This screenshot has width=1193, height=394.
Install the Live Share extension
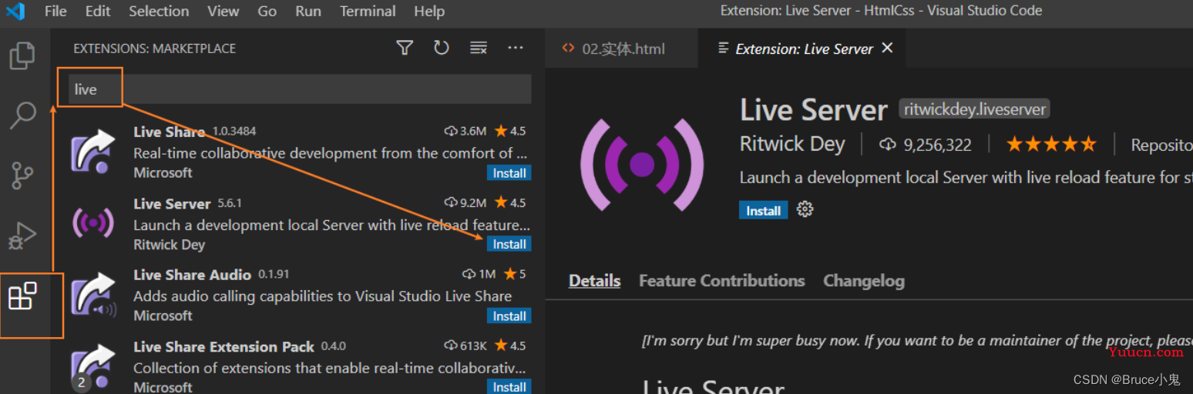pos(509,173)
